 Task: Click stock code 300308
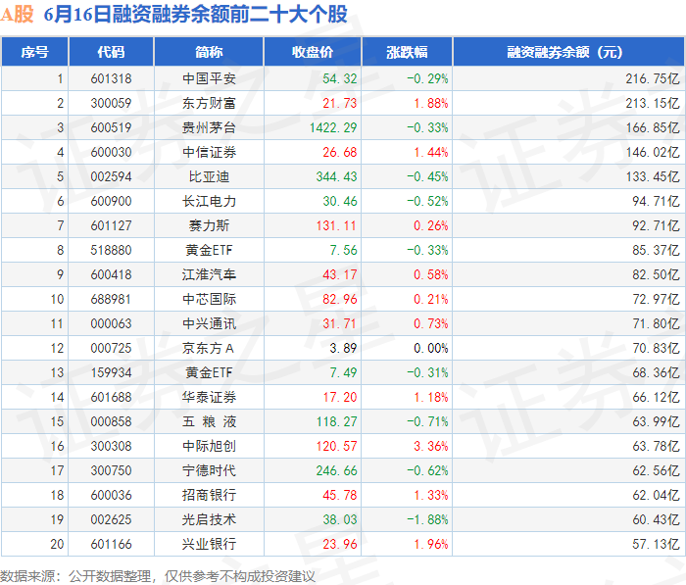(111, 446)
